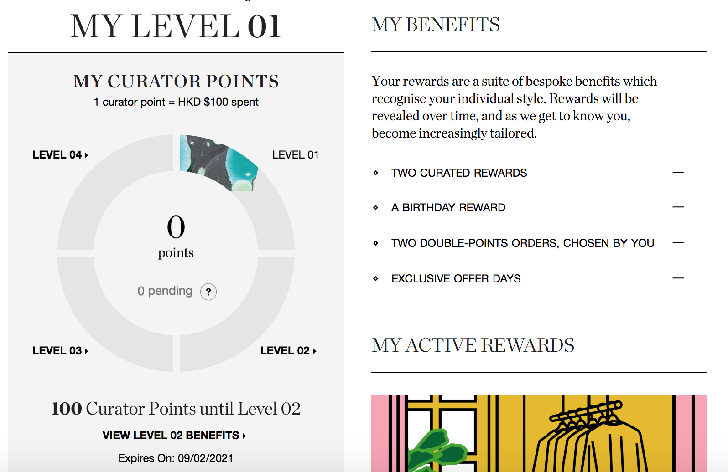Click the diamond bullet beside Two Curated Rewards
728x472 pixels.
coord(375,173)
